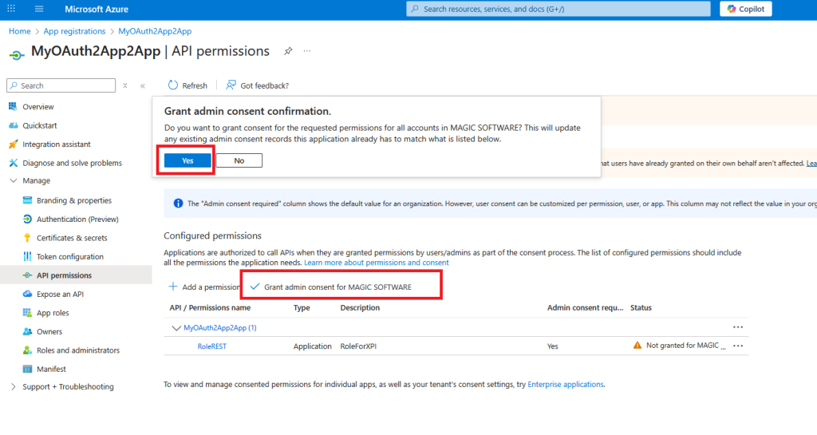Image resolution: width=817 pixels, height=435 pixels.
Task: Click No to cancel consent
Action: 239,160
